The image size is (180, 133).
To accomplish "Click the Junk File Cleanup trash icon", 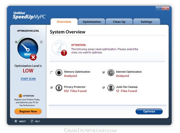I will [x=111, y=88].
